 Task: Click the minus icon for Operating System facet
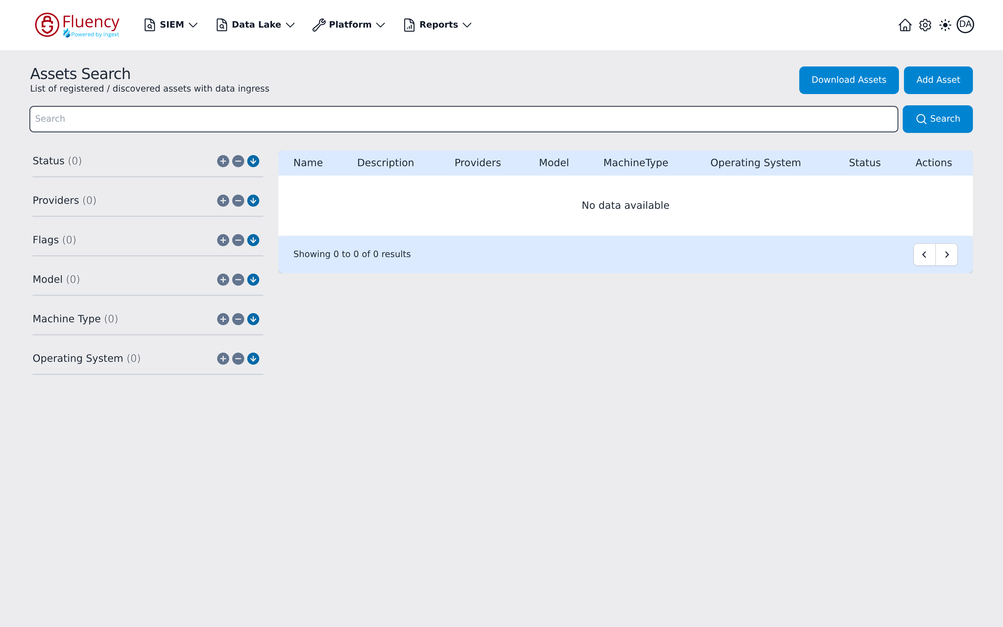pyautogui.click(x=238, y=359)
